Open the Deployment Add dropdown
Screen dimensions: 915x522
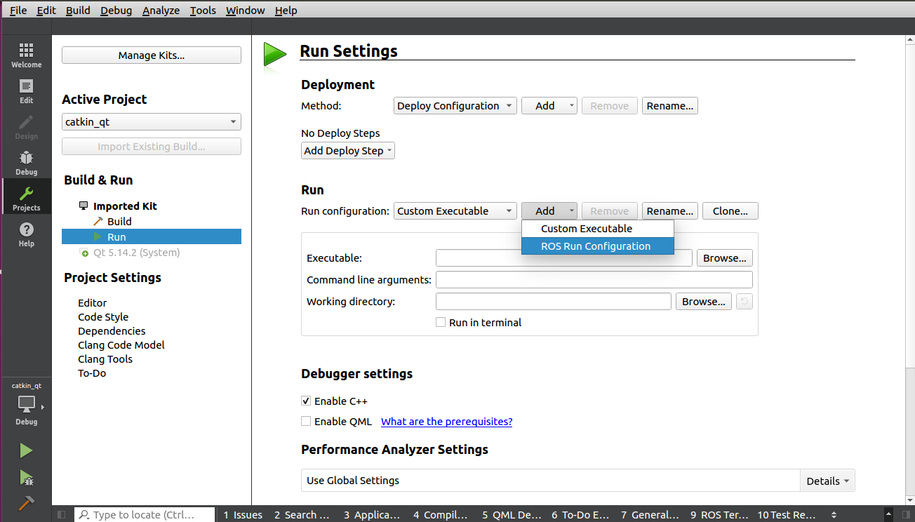coord(549,106)
